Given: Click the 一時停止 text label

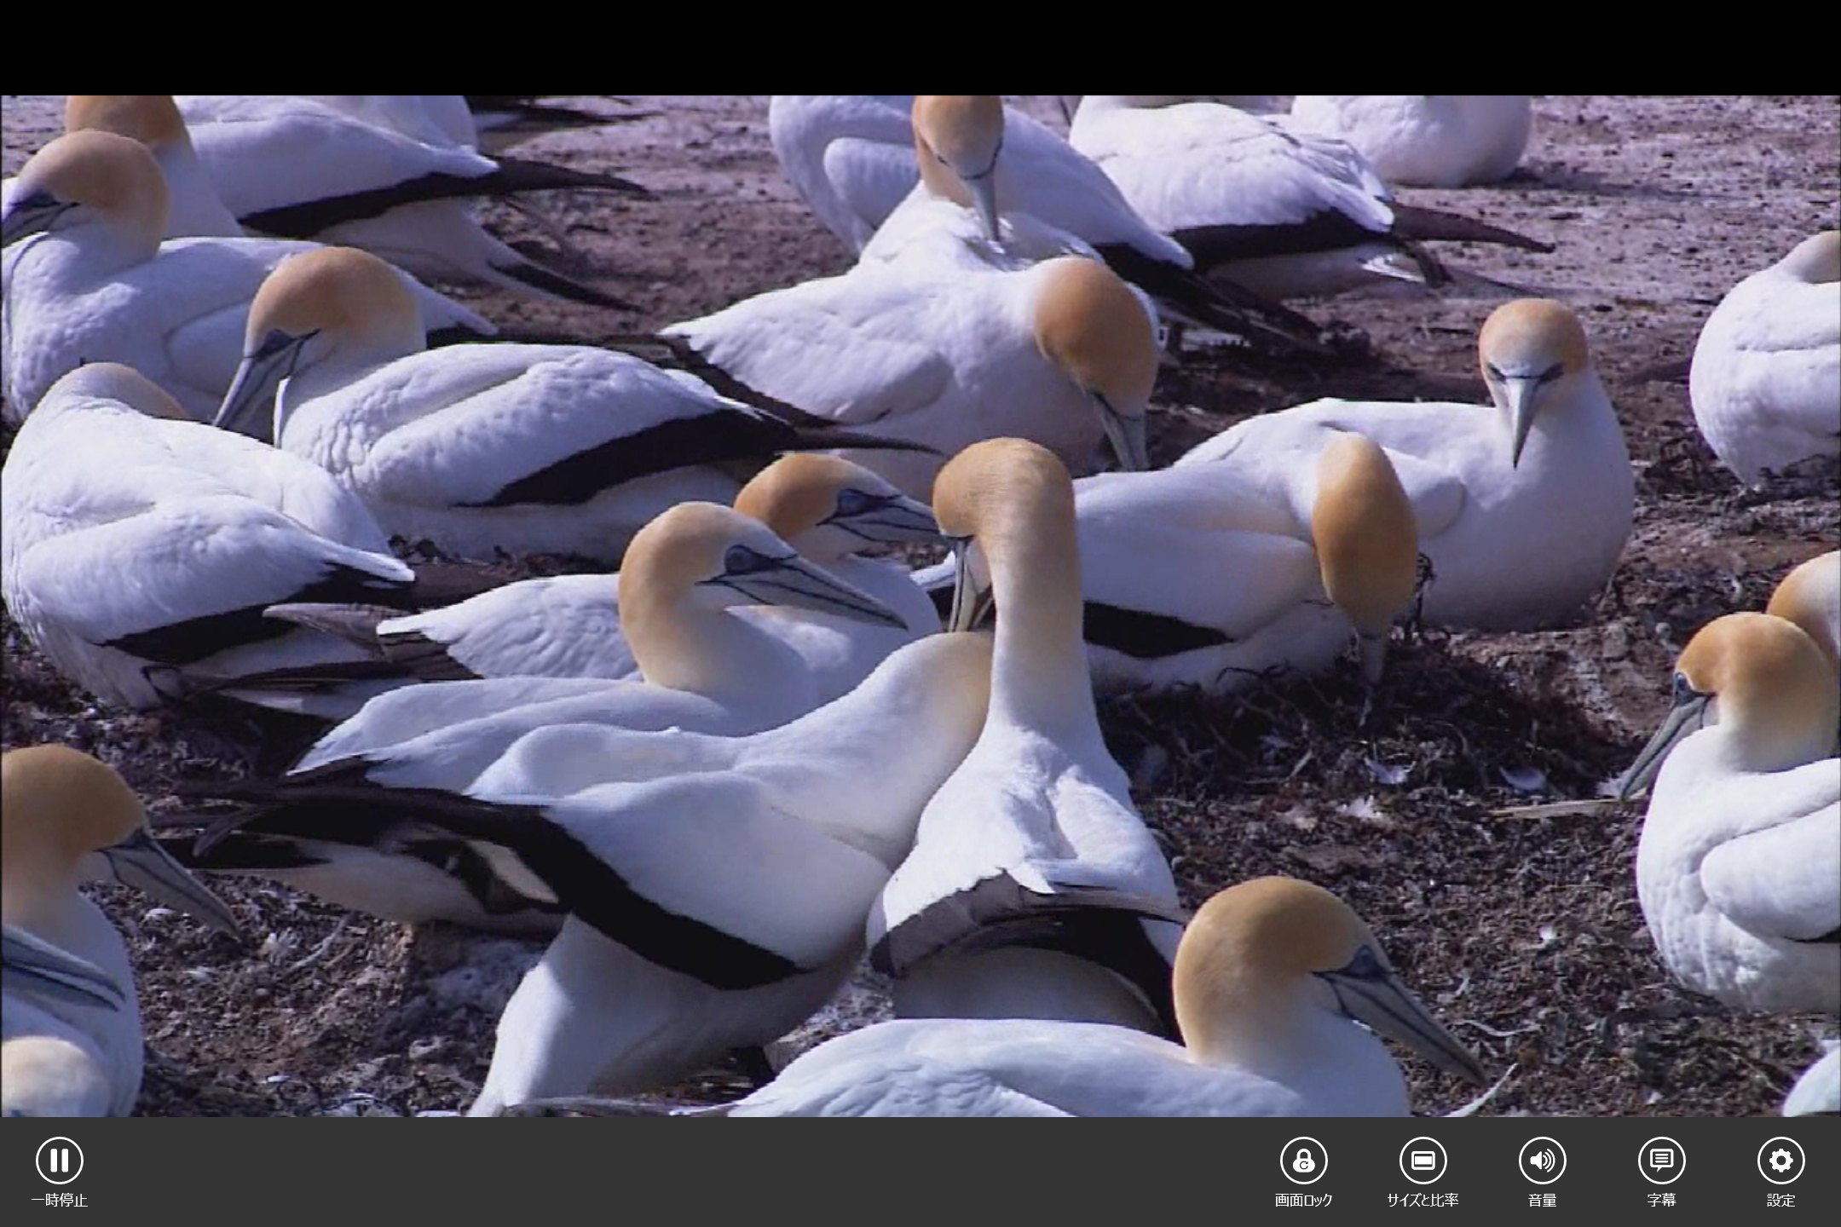Looking at the screenshot, I should (59, 1201).
